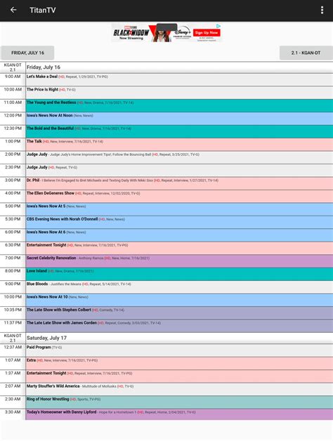The height and width of the screenshot is (441, 333).
Task: Select The Talk at 1:00 PM
Action: 179,145
